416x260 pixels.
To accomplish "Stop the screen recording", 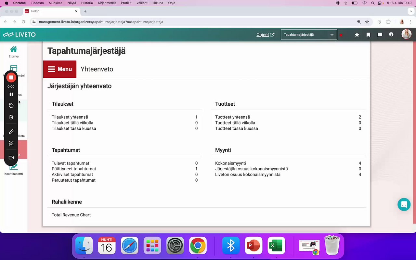I will [x=11, y=77].
